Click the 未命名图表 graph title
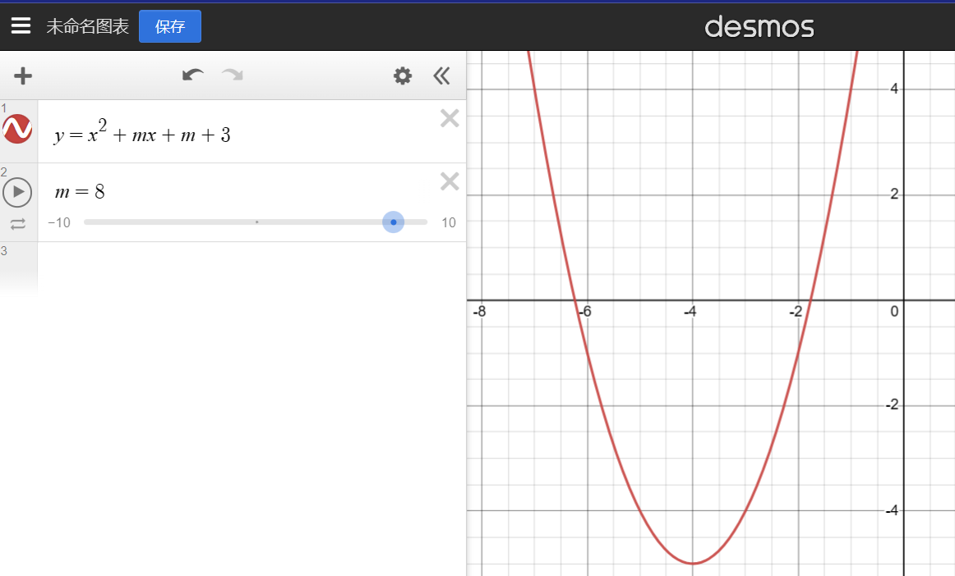Viewport: 955px width, 576px height. point(88,26)
